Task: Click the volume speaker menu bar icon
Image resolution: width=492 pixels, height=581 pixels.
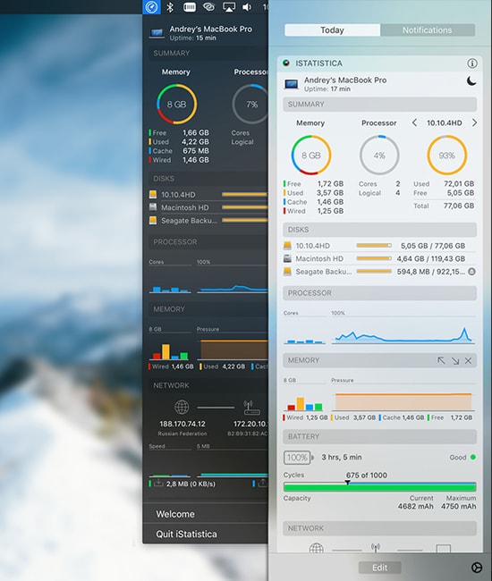Action: tap(247, 7)
